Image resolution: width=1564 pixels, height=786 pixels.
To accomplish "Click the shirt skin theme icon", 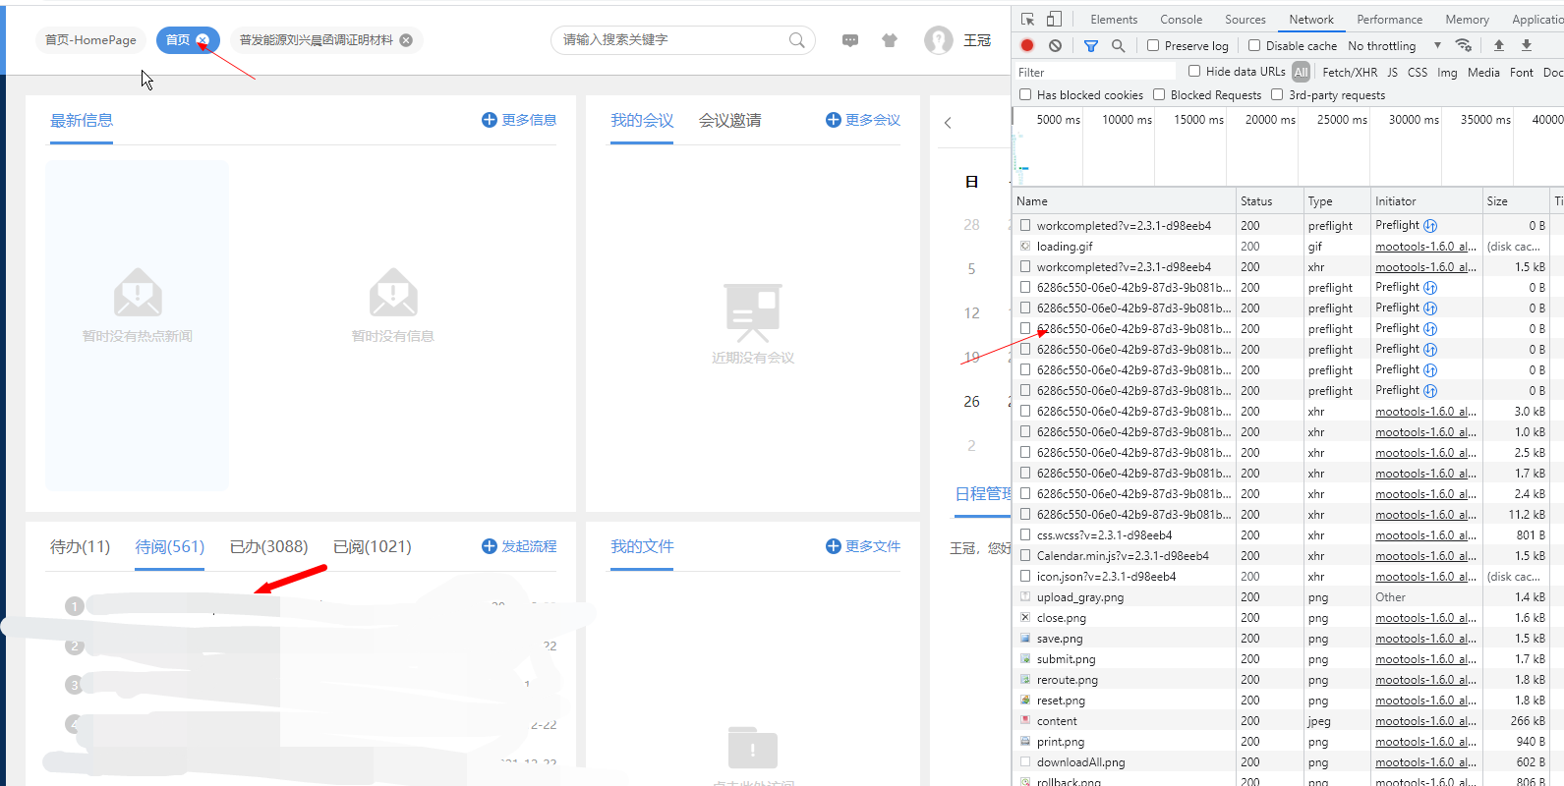I will [890, 40].
